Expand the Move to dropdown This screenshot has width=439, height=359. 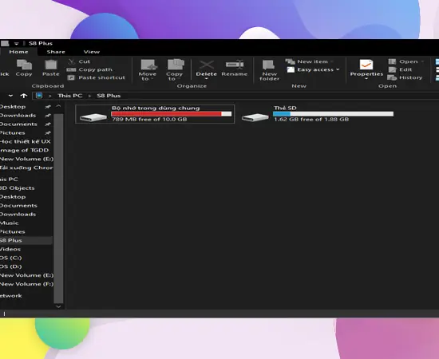(x=148, y=70)
